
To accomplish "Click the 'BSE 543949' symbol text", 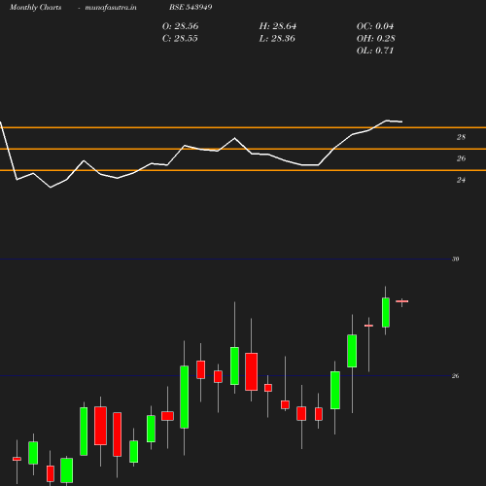I will click(x=191, y=7).
